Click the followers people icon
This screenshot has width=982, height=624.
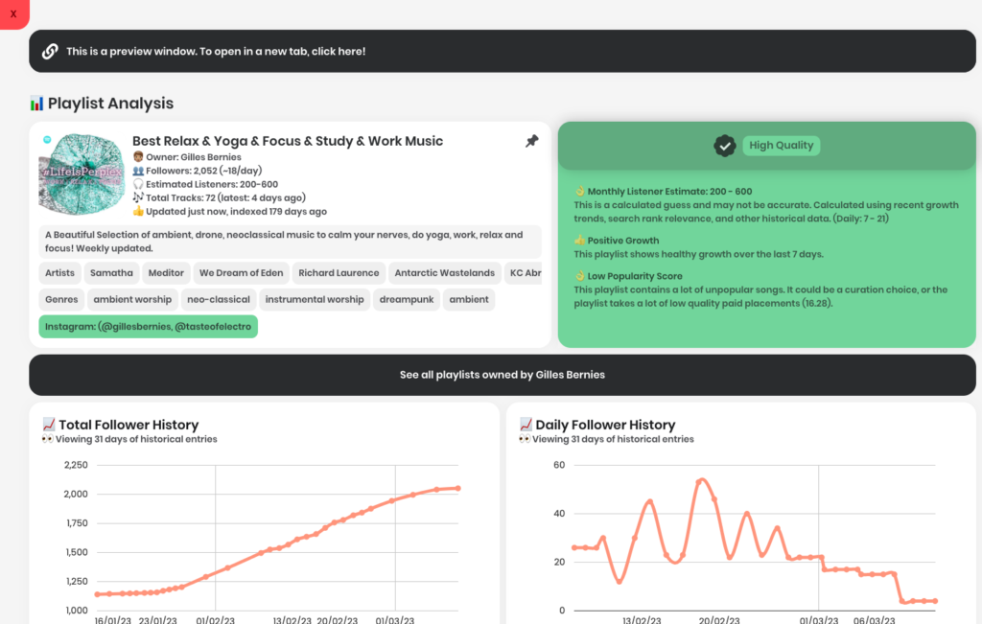click(138, 171)
